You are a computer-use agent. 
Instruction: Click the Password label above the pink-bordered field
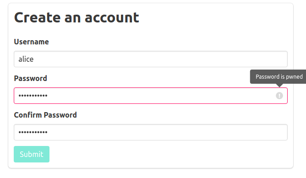[30, 78]
